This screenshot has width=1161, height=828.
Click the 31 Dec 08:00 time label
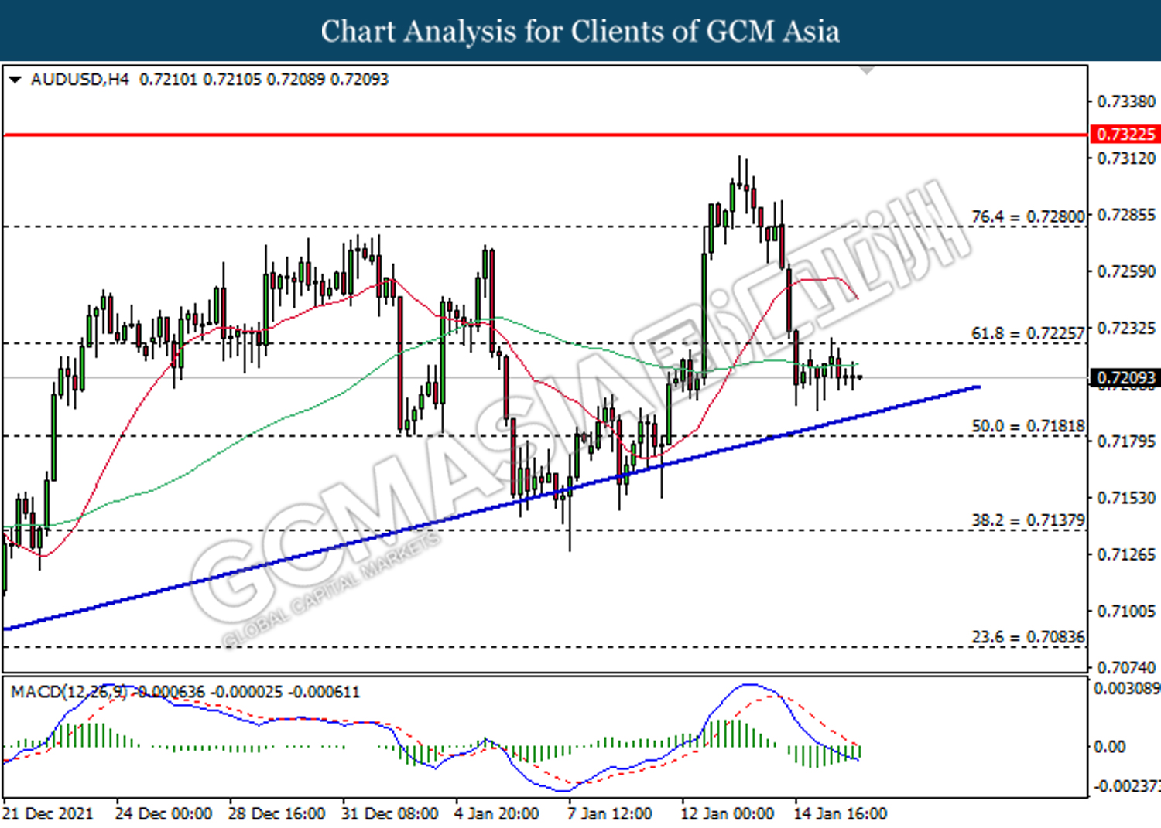(390, 814)
